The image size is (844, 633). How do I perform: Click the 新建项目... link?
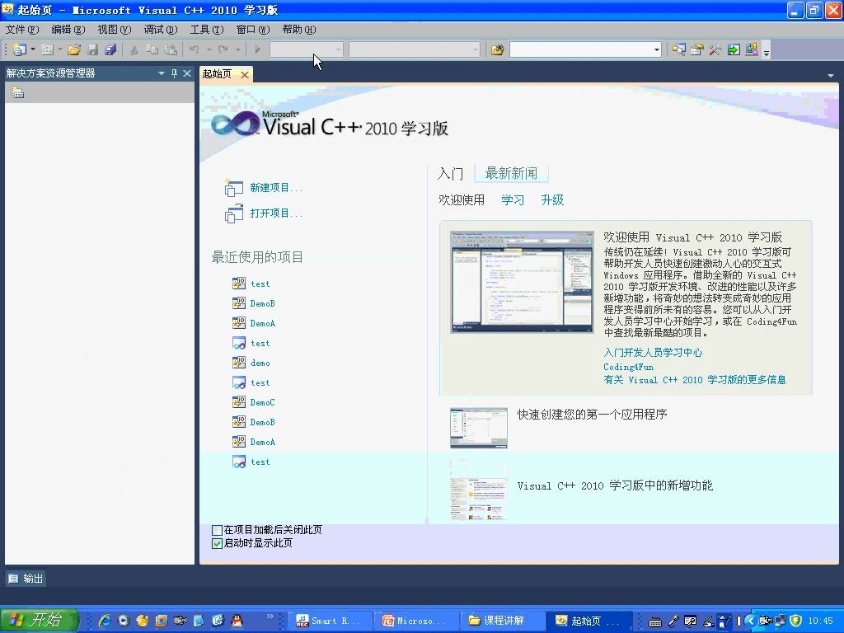coord(276,188)
